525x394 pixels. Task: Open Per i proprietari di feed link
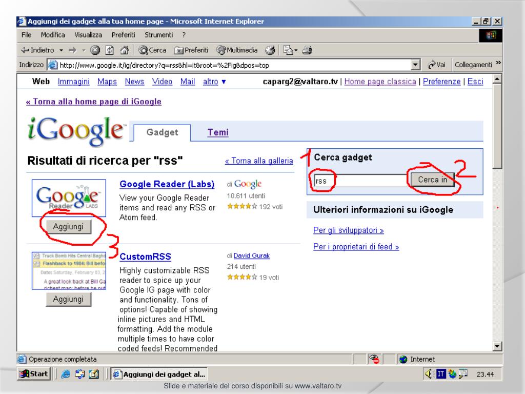[356, 247]
